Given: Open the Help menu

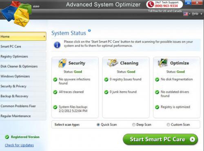Looking at the screenshot, I should pos(195,14).
